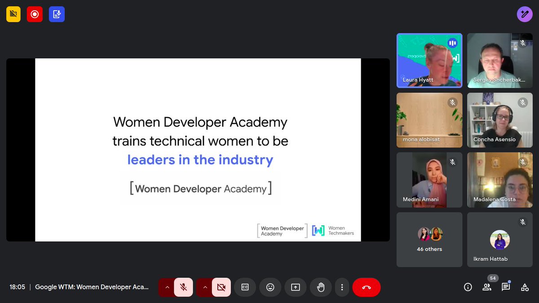Click muted mic icon on Concha Asensio's tile
539x303 pixels.
click(523, 103)
